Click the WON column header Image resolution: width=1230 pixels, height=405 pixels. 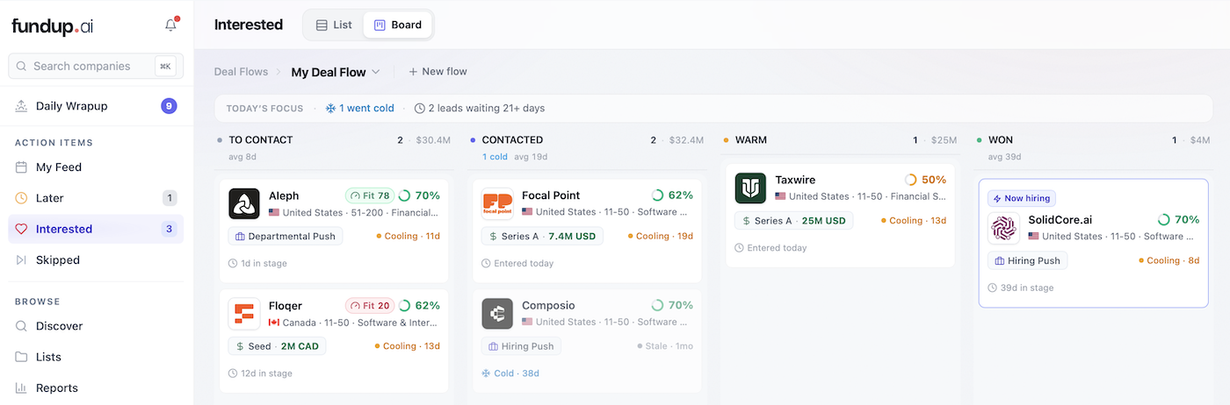click(1001, 140)
